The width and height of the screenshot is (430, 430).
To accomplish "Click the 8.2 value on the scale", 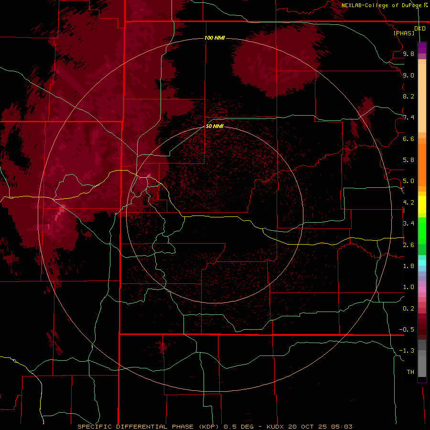I will click(408, 96).
